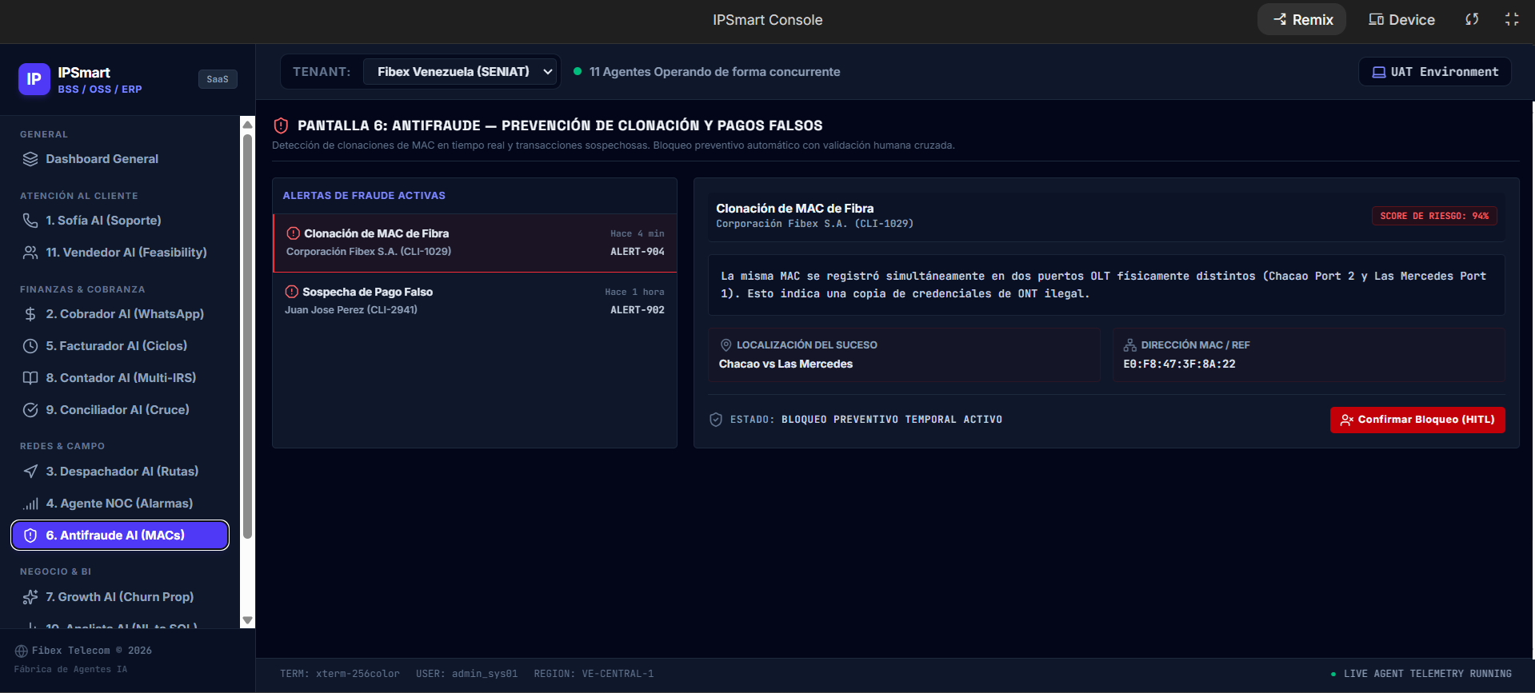Click the shield check icon beside Estado
The width and height of the screenshot is (1535, 693).
716,420
